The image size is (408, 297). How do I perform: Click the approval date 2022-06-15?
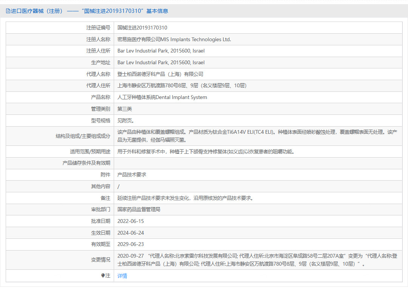coord(130,221)
